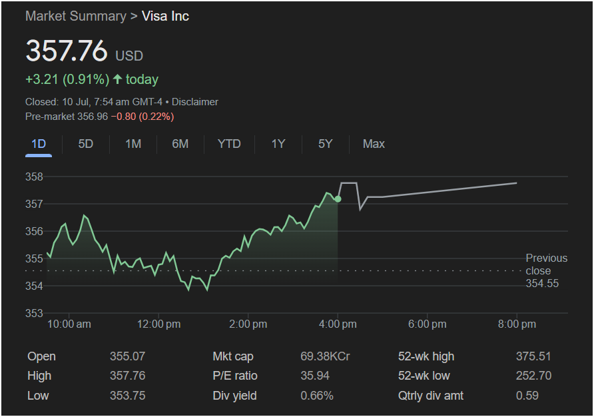
Task: Switch to the 1Y time range
Action: pyautogui.click(x=278, y=144)
